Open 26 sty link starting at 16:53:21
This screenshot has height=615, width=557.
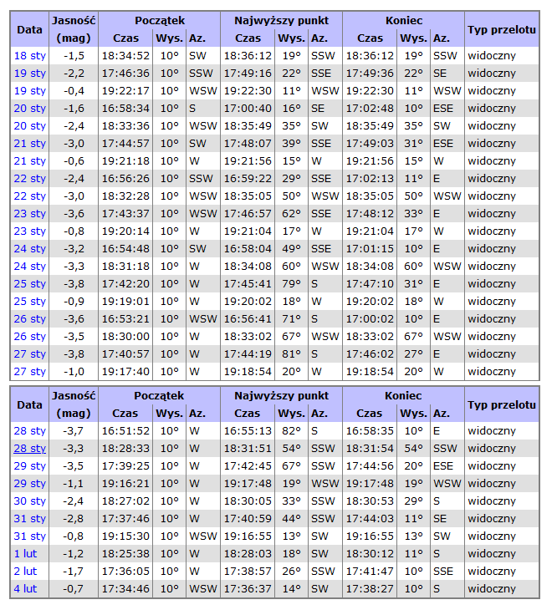(x=30, y=319)
